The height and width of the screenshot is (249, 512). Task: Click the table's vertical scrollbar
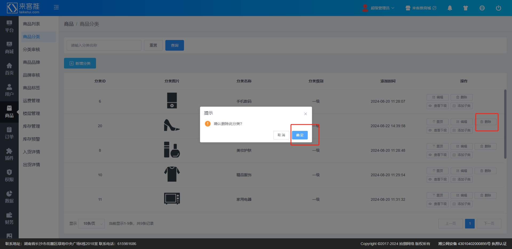[505, 124]
